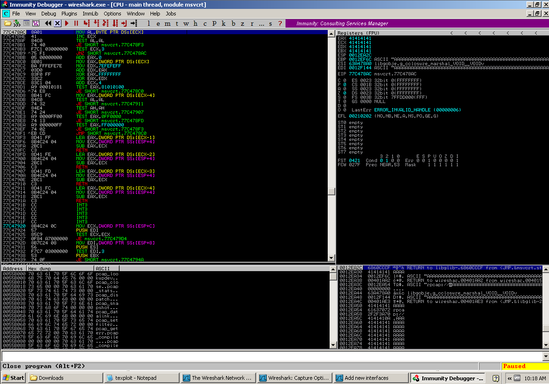Run the program with the red play icon
This screenshot has width=549, height=384.
tap(67, 23)
